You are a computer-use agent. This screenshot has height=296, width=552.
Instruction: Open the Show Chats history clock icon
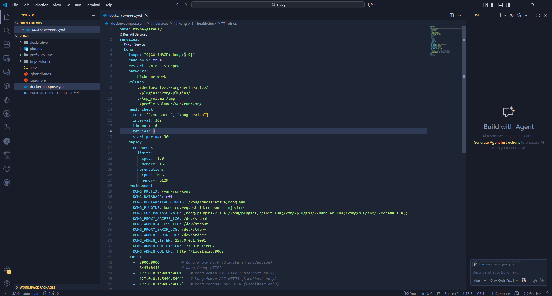512,15
